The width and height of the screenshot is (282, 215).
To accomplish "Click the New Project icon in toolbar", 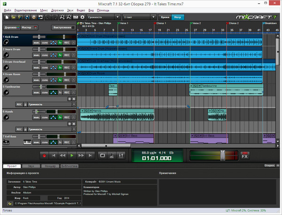I will tap(6, 17).
